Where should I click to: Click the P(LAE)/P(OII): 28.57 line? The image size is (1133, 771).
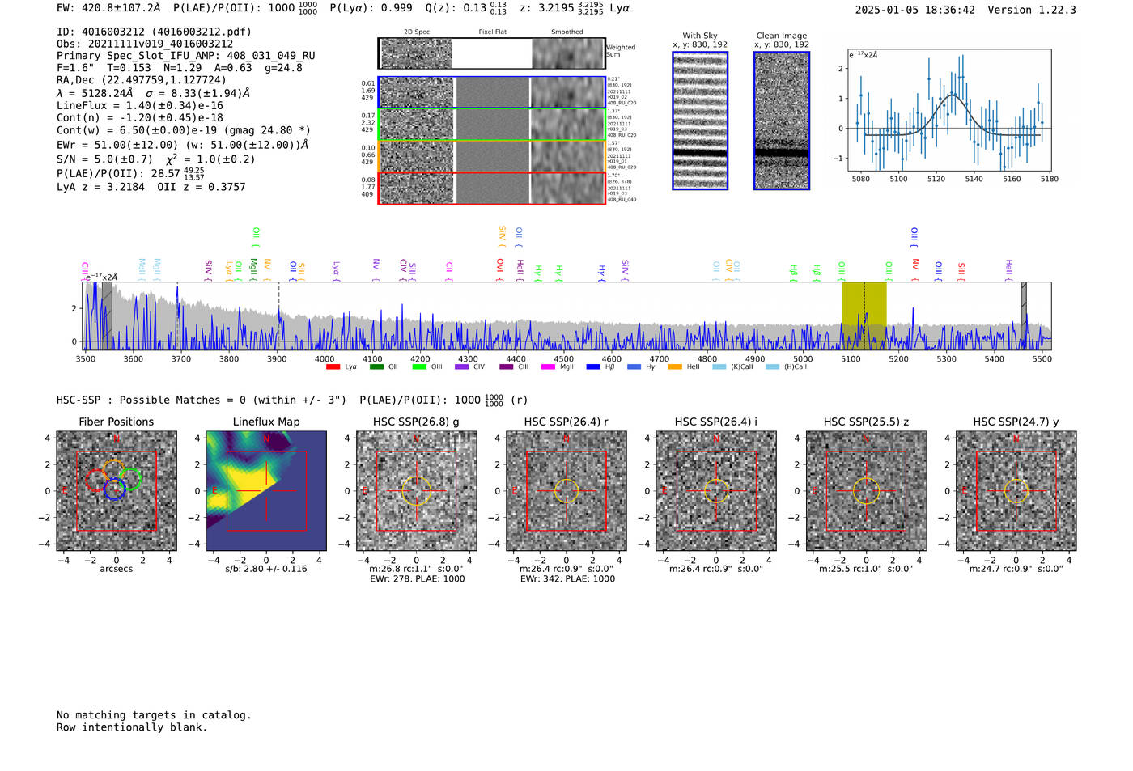tap(130, 173)
